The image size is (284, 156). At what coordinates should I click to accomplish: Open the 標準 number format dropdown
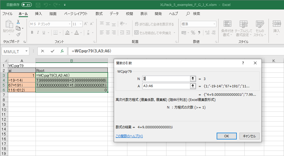pyautogui.click(x=214, y=24)
